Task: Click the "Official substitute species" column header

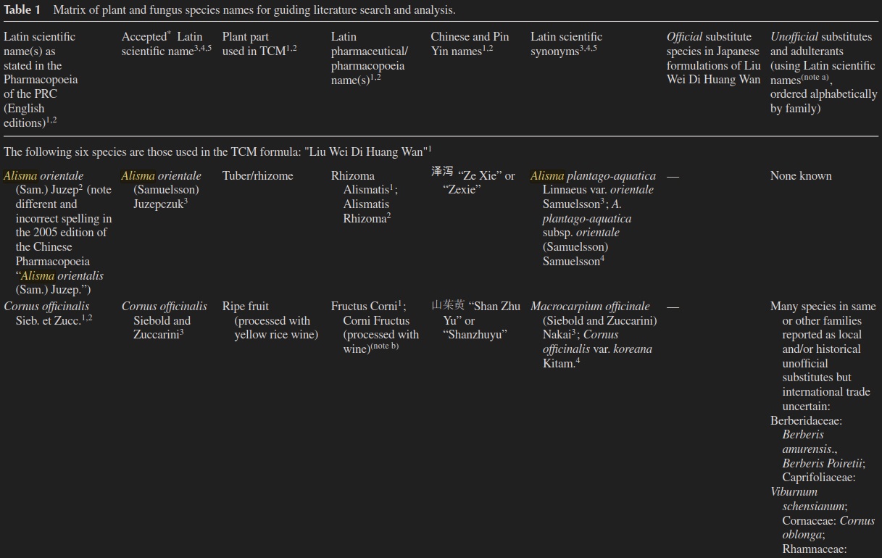Action: 713,58
